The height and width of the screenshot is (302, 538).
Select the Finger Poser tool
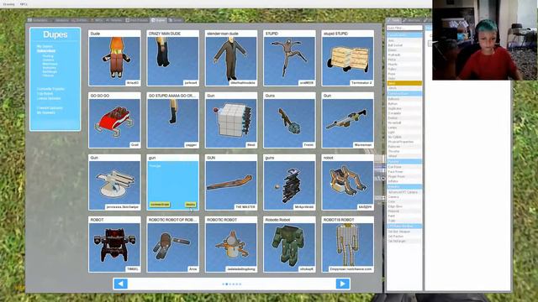tap(404, 176)
